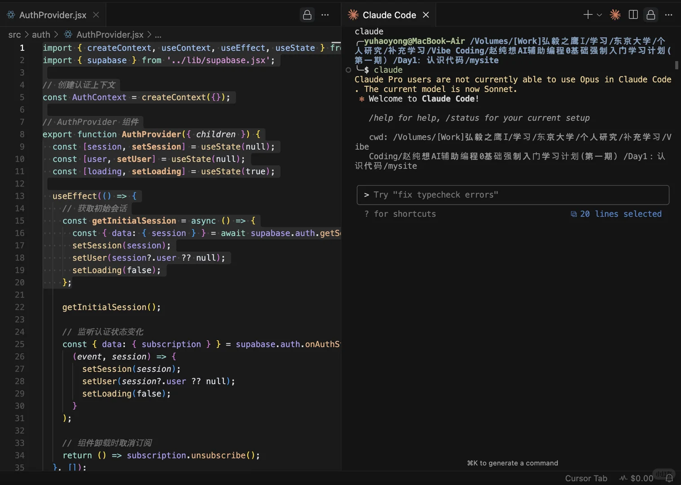
Task: Click the '⌘K to generate a command' hint
Action: point(513,463)
